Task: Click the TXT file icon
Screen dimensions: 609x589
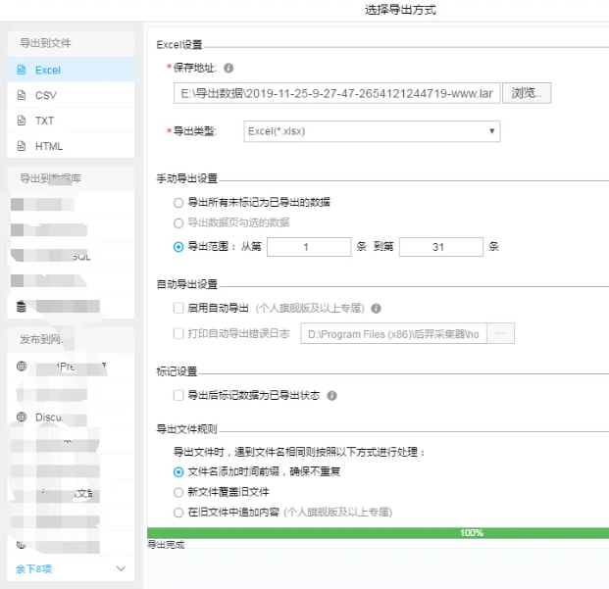Action: point(22,122)
